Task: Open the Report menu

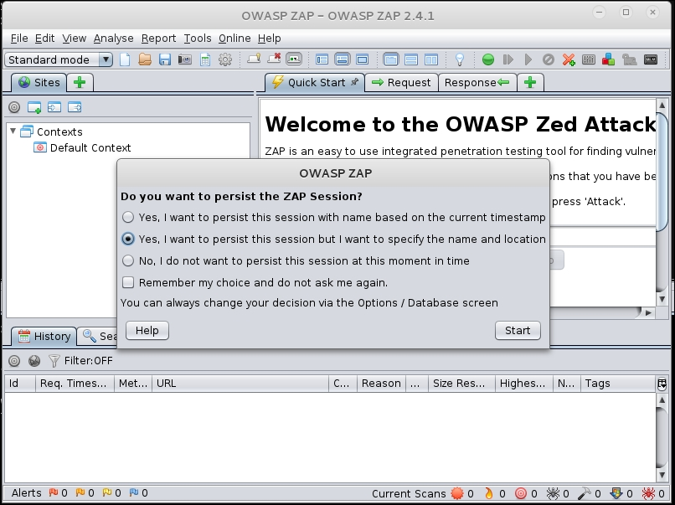Action: (x=159, y=39)
